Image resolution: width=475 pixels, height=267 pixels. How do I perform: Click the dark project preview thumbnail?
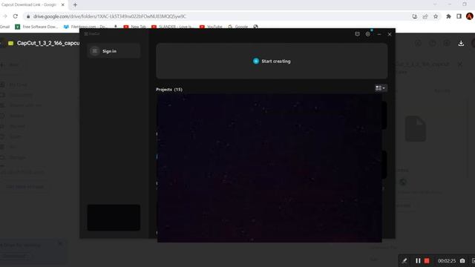pos(269,168)
